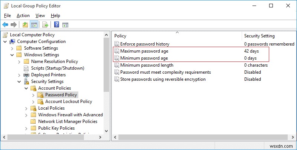Screen dimensions: 297x150
Task: Select Store passwords using reversible encryption policy
Action: tap(163, 79)
